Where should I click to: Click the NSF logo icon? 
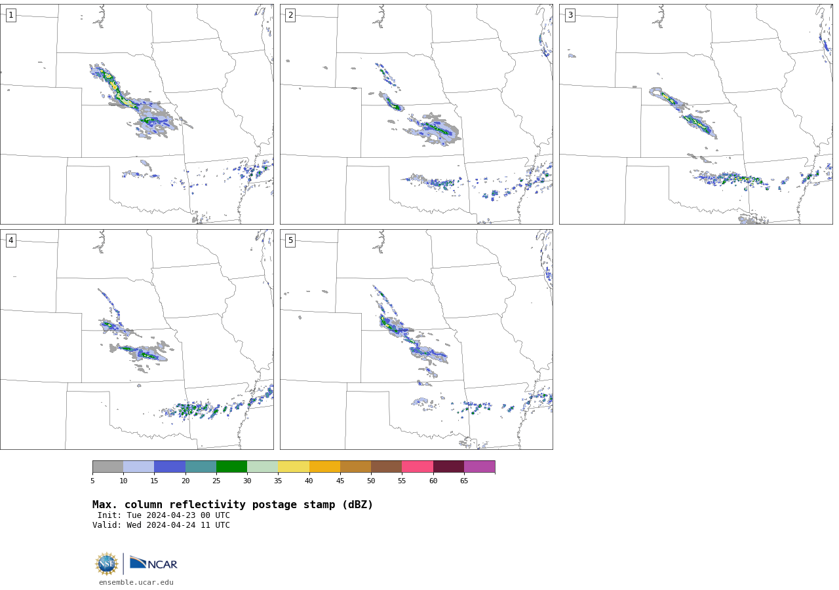pos(107,564)
